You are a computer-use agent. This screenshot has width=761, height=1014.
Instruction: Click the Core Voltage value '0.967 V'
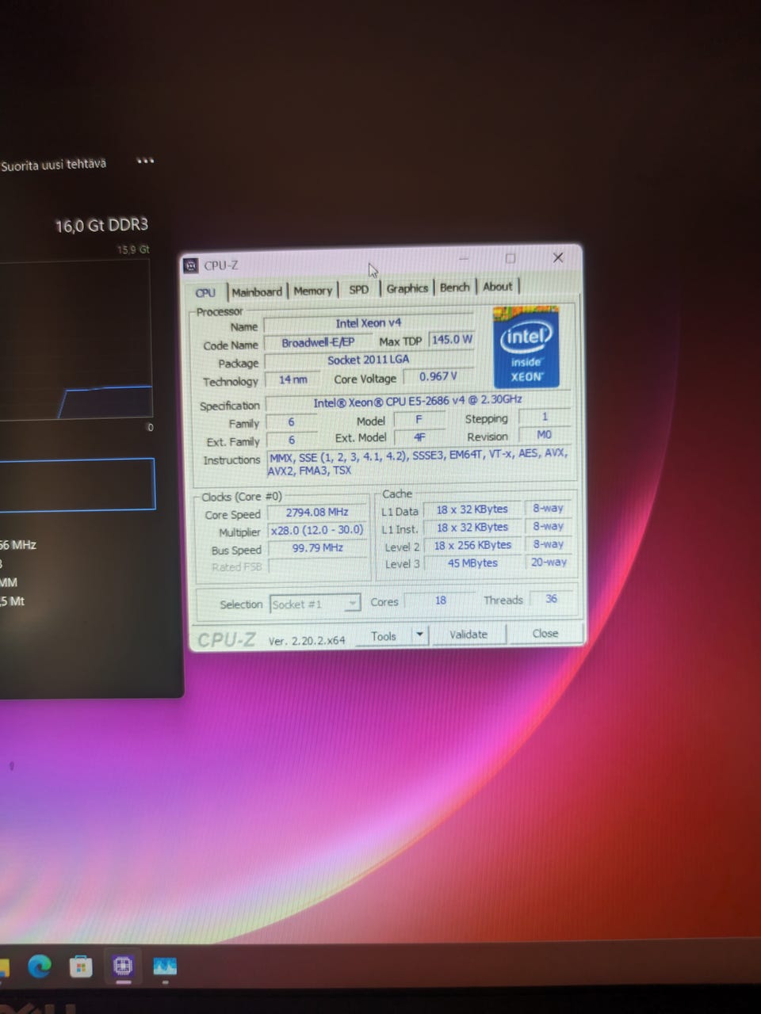438,376
